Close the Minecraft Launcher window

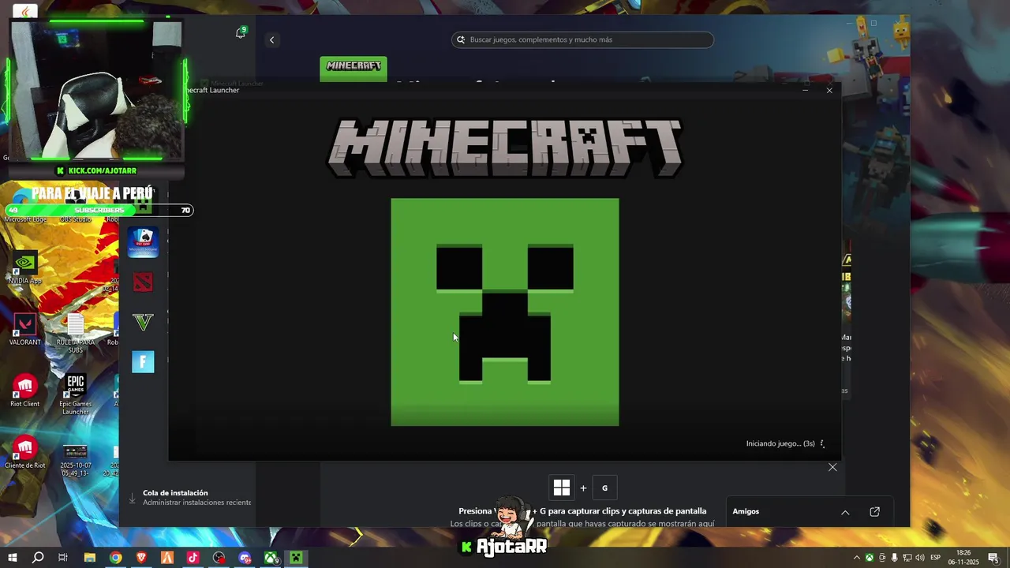tap(829, 90)
